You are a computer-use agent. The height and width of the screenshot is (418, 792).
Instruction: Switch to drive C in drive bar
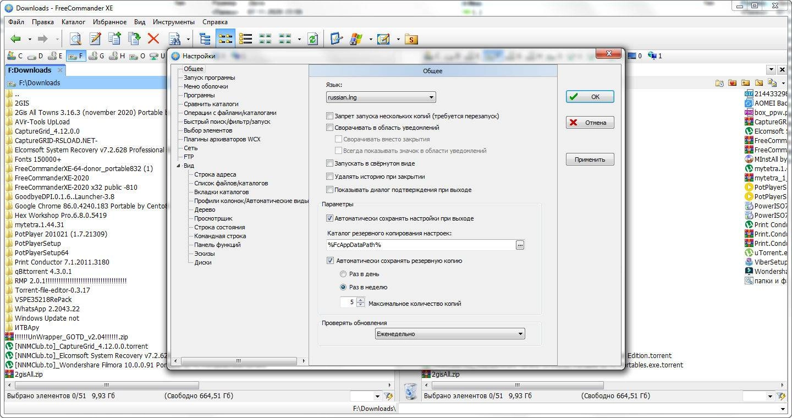[15, 56]
